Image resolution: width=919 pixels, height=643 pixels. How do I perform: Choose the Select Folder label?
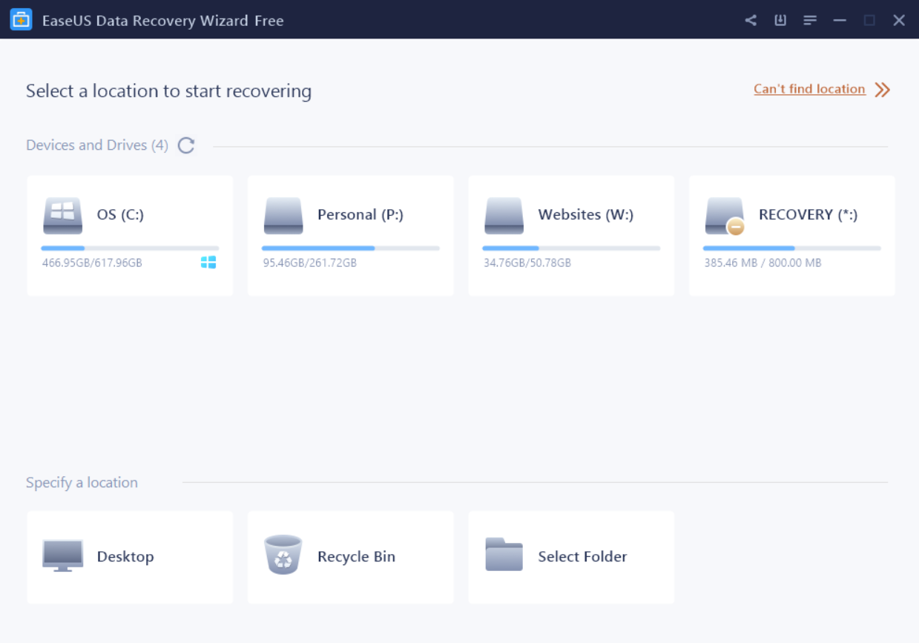[582, 556]
